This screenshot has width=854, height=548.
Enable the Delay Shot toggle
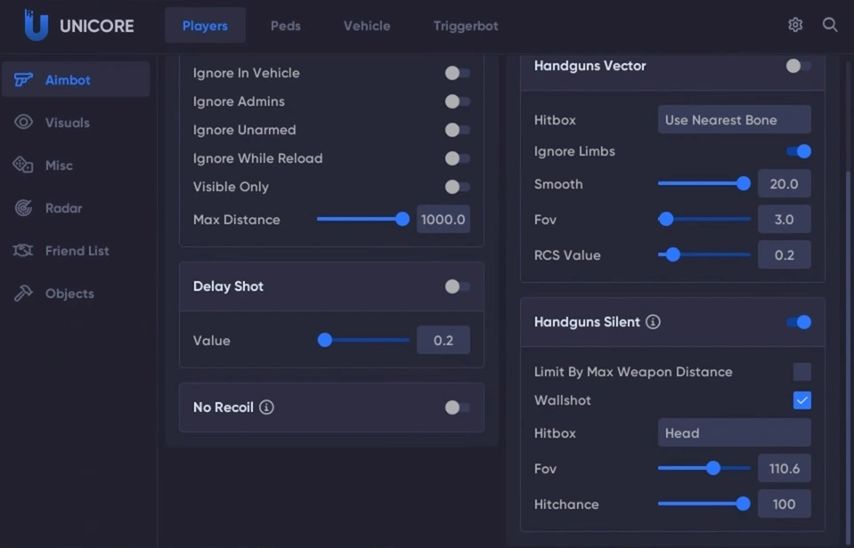coord(457,286)
